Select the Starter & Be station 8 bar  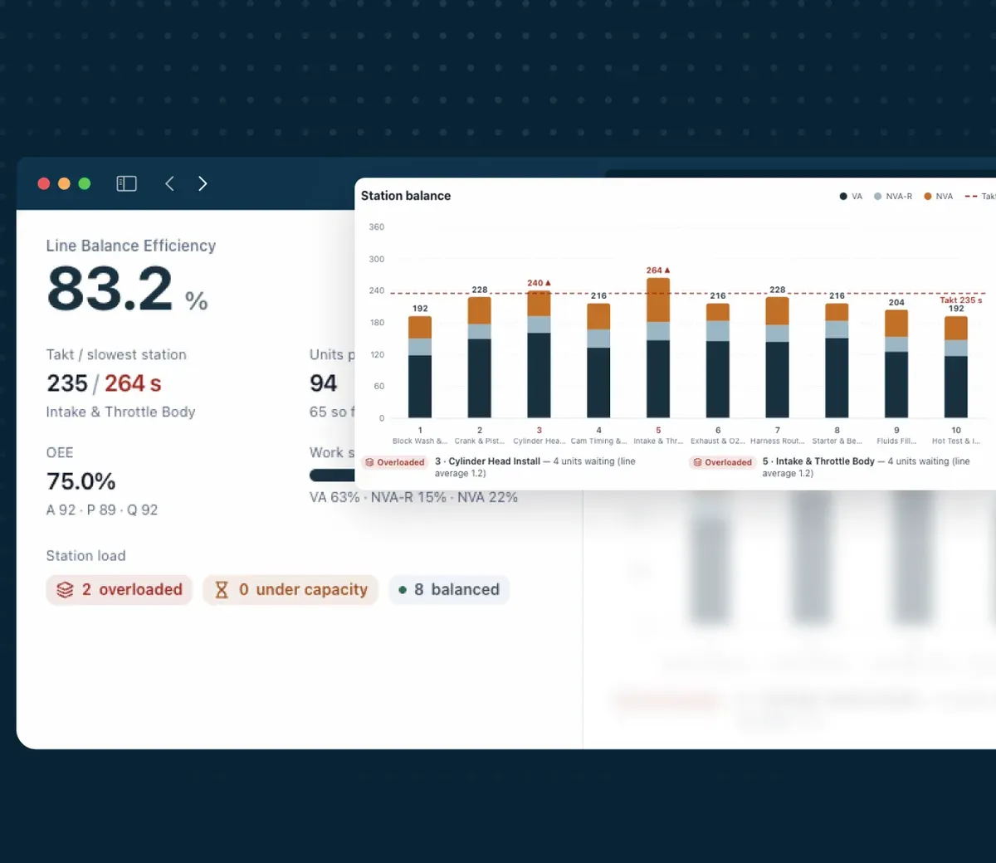pos(837,360)
